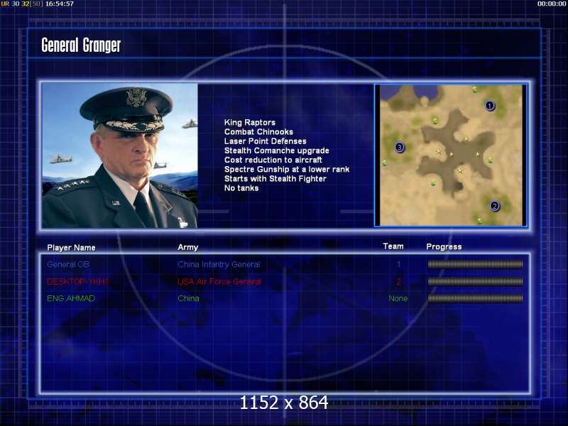Click the Team column header
Screen dimensions: 568x426
coord(393,246)
